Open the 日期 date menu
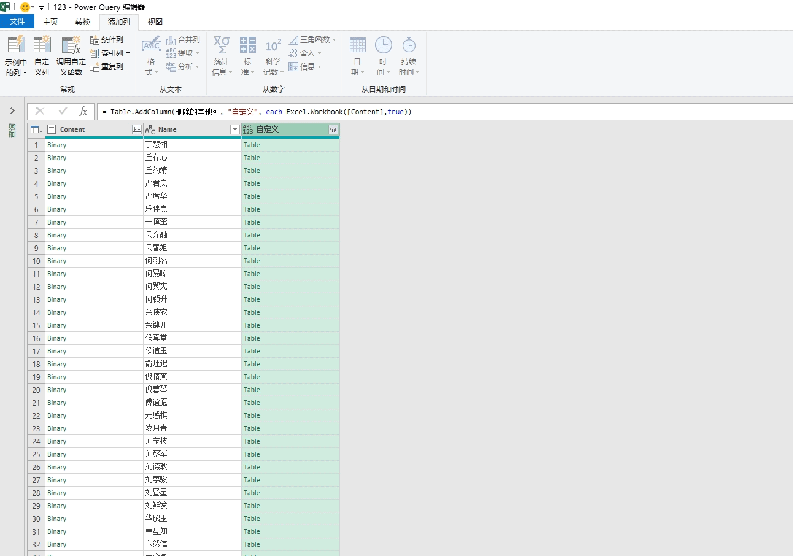 click(x=357, y=55)
